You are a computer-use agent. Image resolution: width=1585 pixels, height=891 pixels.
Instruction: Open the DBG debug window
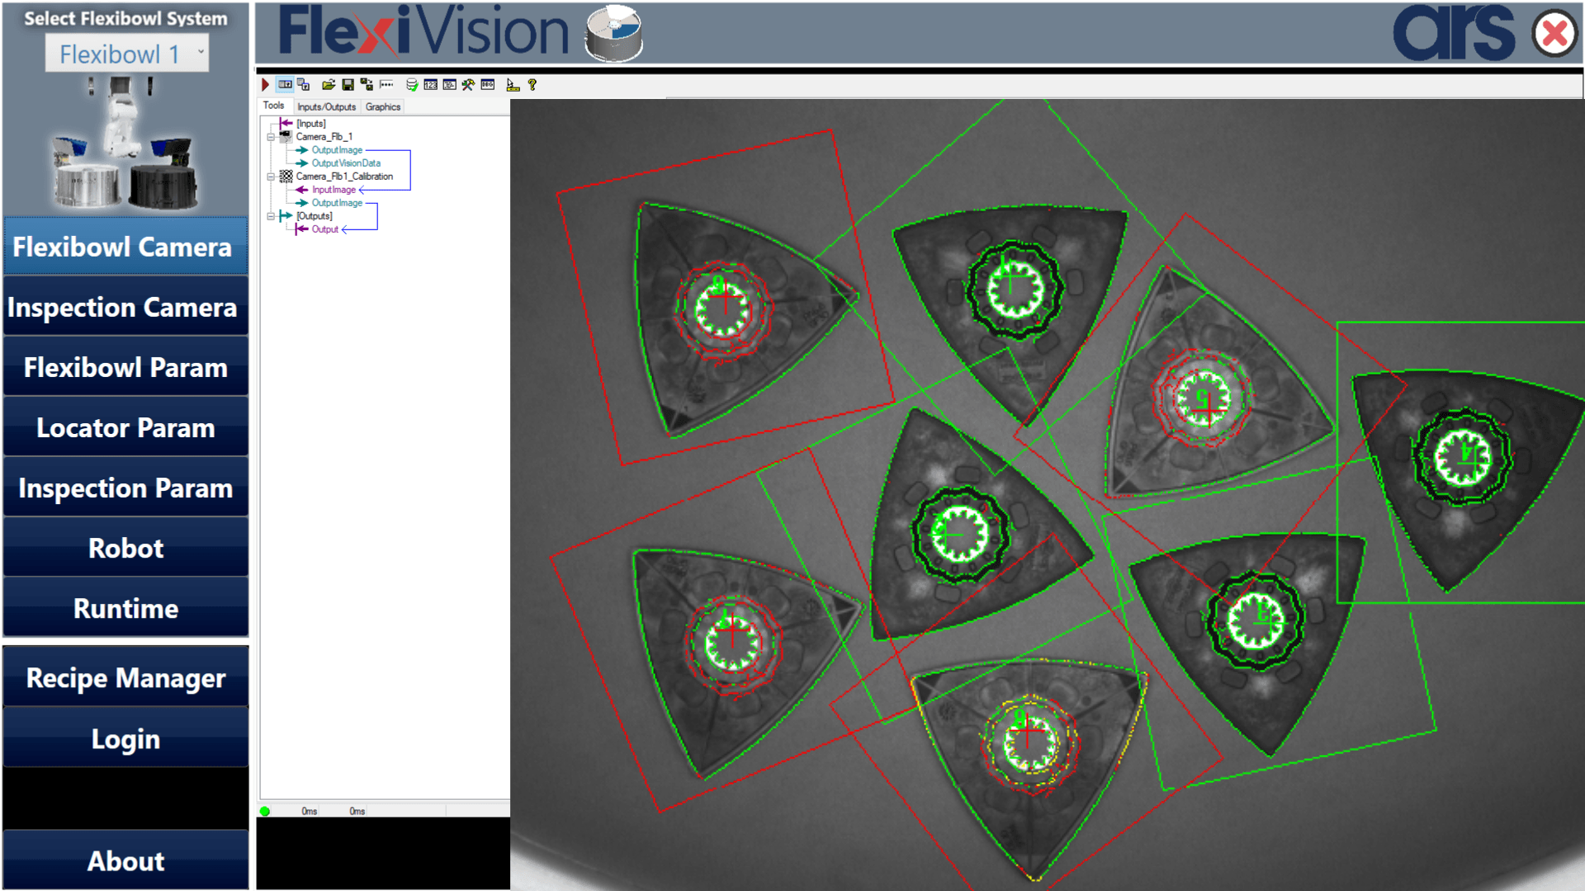click(487, 84)
